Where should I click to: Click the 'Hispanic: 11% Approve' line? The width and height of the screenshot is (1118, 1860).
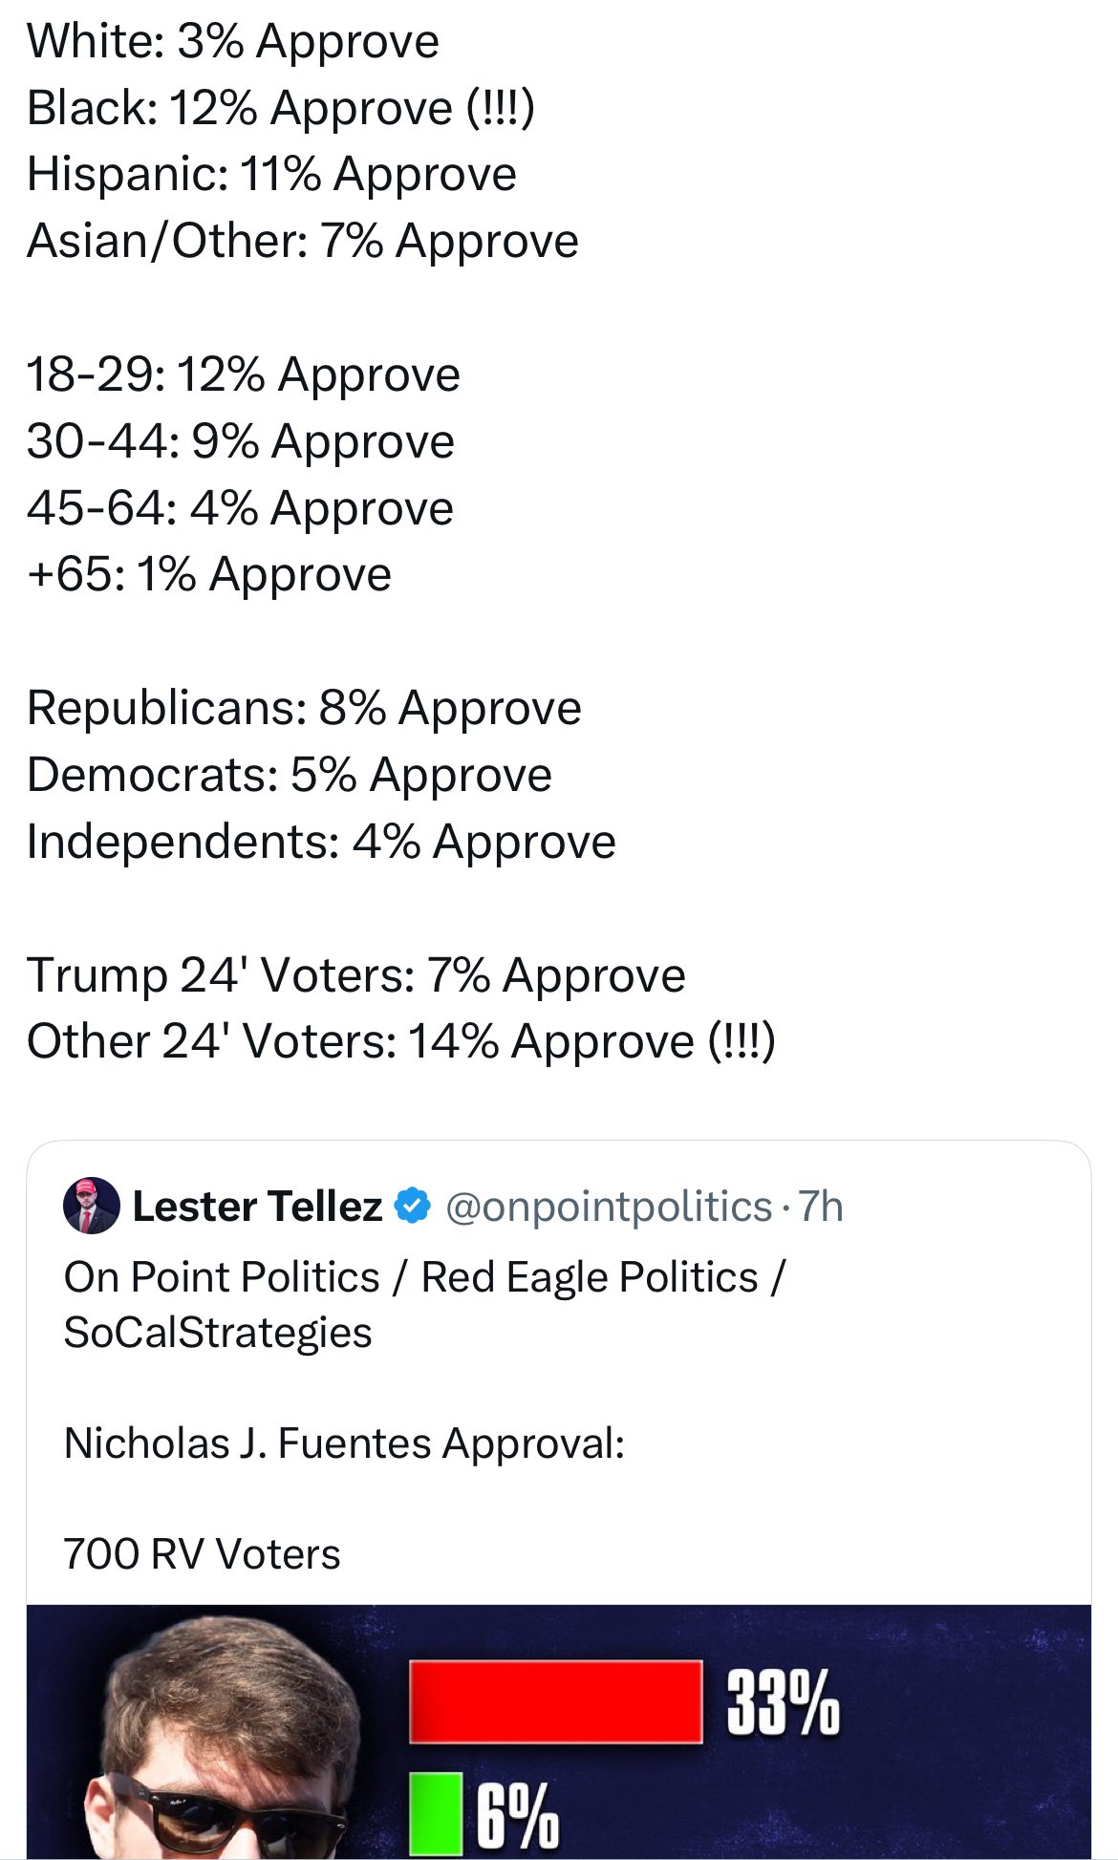271,174
